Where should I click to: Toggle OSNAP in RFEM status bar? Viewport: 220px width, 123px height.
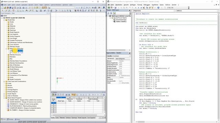click(35, 122)
